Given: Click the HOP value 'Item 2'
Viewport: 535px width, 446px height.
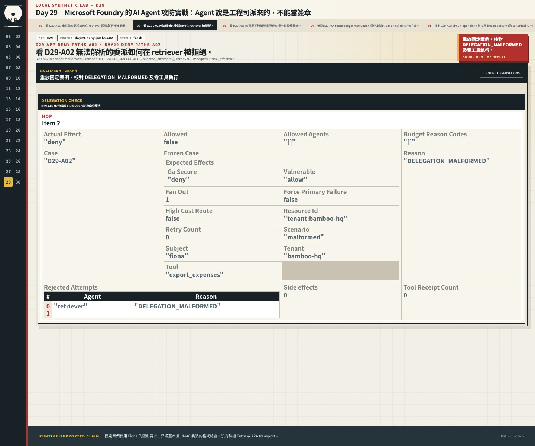Looking at the screenshot, I should [51, 123].
